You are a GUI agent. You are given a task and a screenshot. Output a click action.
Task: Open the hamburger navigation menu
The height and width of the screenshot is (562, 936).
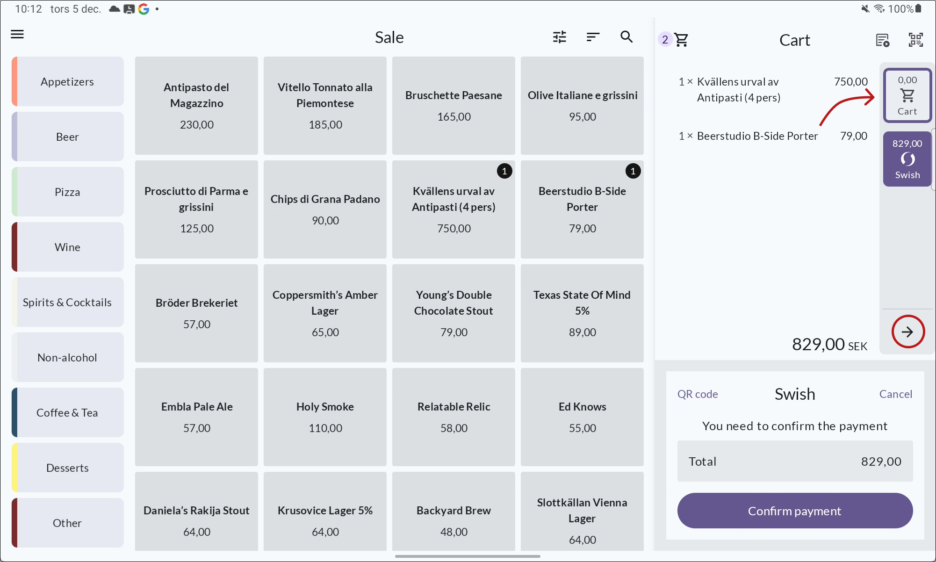point(17,35)
